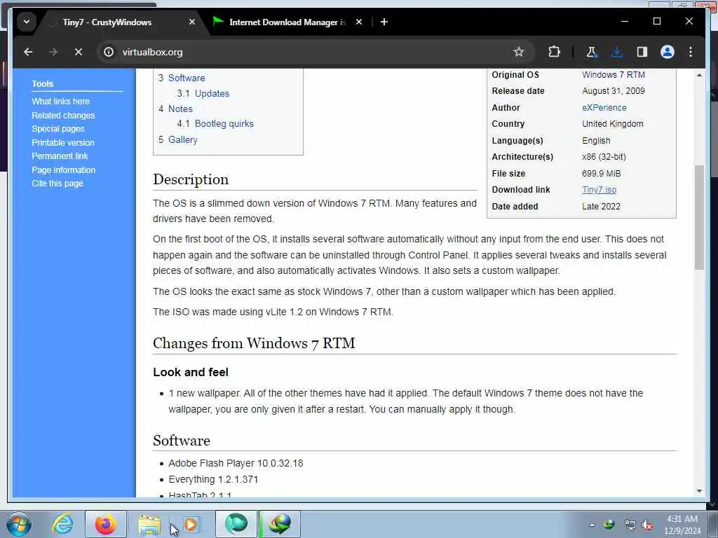Click the vertical scrollbar thumb
The width and height of the screenshot is (718, 538).
click(x=699, y=217)
